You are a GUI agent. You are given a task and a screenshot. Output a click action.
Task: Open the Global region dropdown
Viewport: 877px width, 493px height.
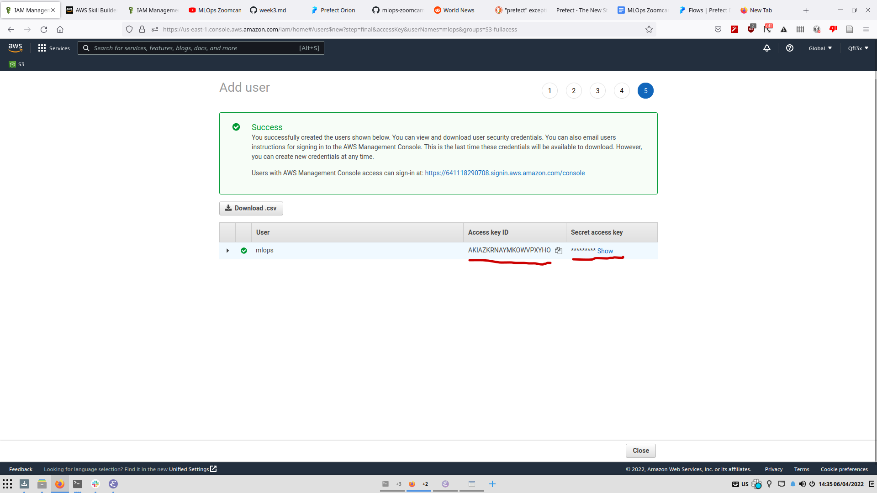click(x=820, y=48)
